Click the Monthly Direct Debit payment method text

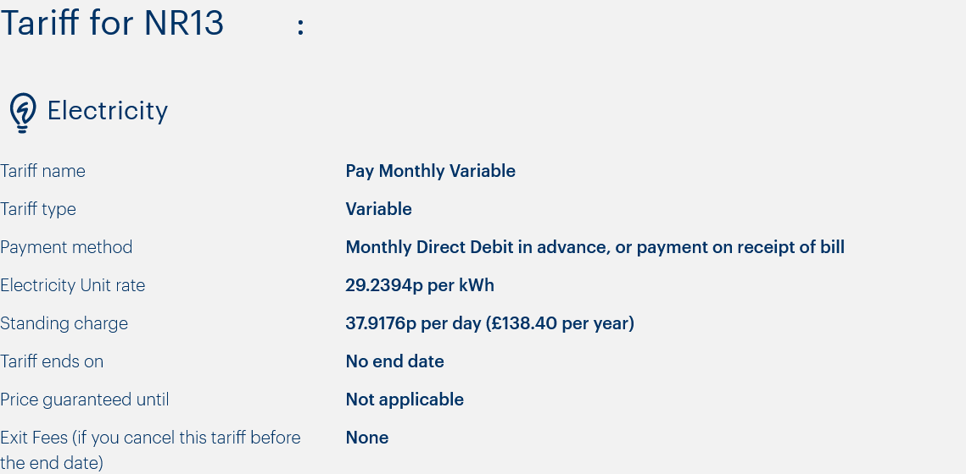tap(595, 247)
